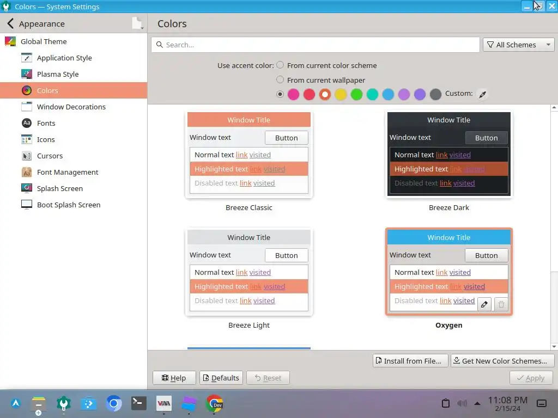Choose the teal accent color swatch
The height and width of the screenshot is (418, 558).
372,95
